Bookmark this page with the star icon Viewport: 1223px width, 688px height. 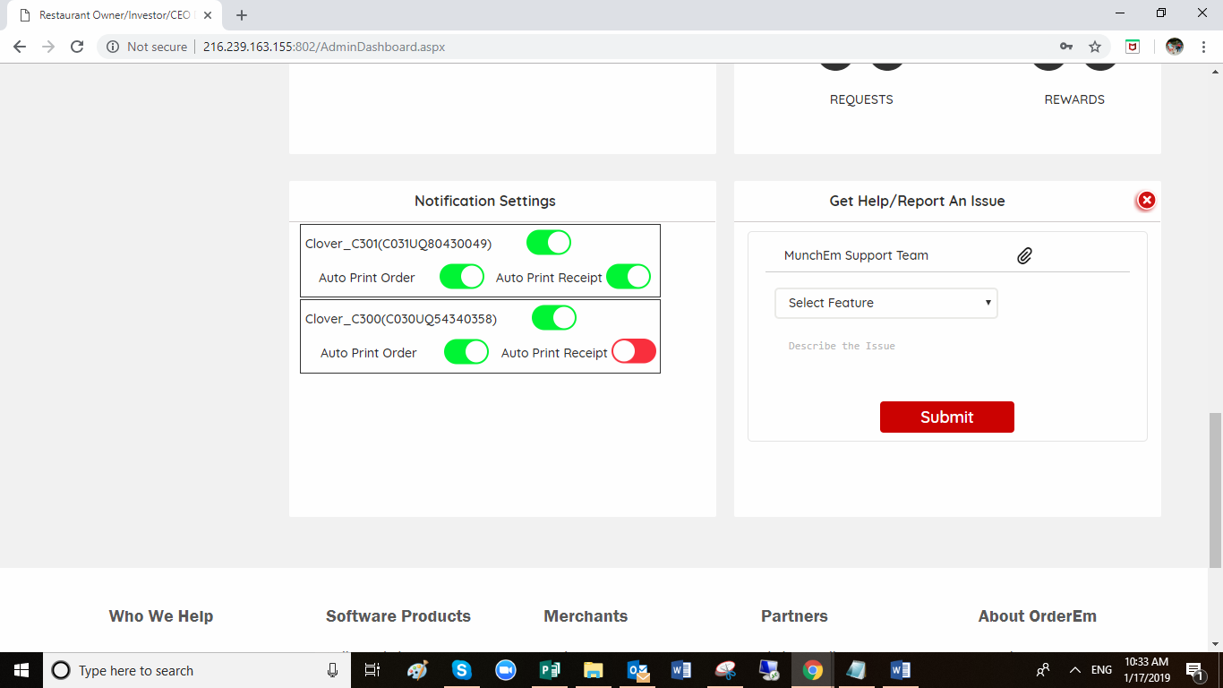pyautogui.click(x=1094, y=47)
